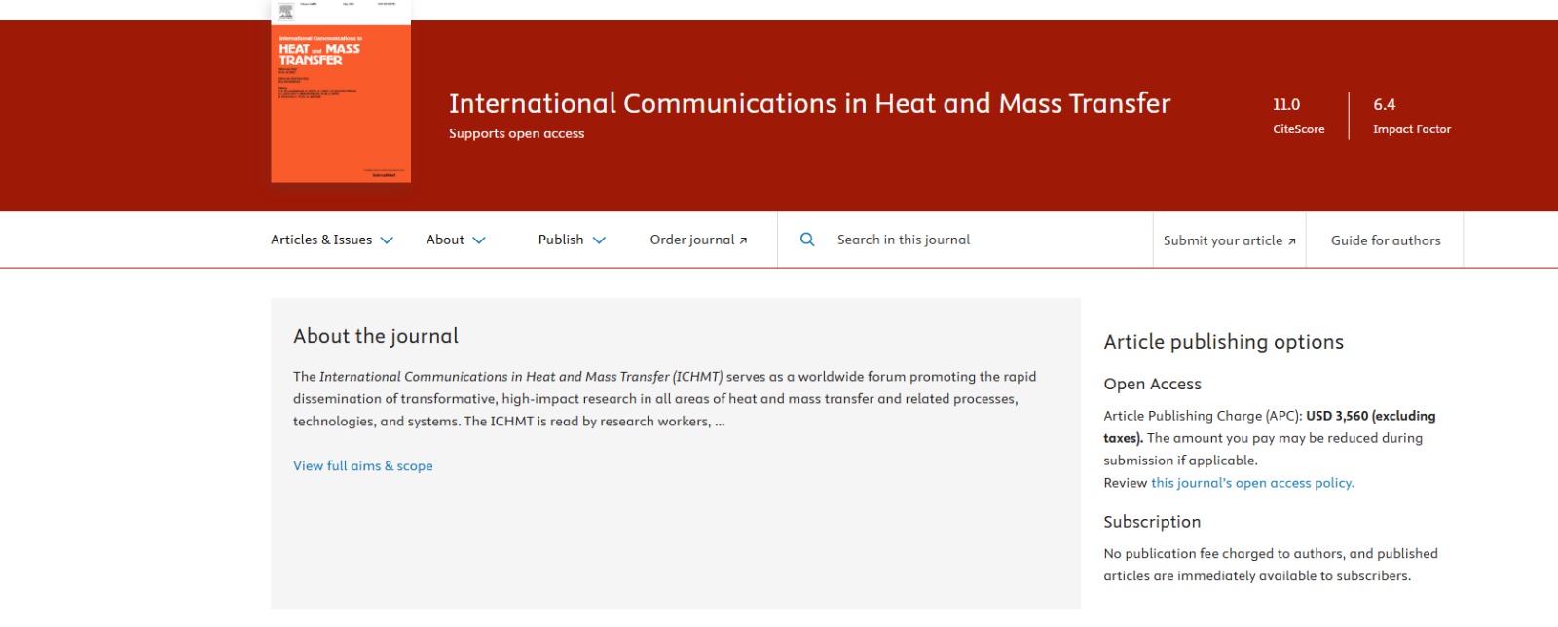Open the journal cover thumbnail
The height and width of the screenshot is (627, 1558).
coord(341,92)
